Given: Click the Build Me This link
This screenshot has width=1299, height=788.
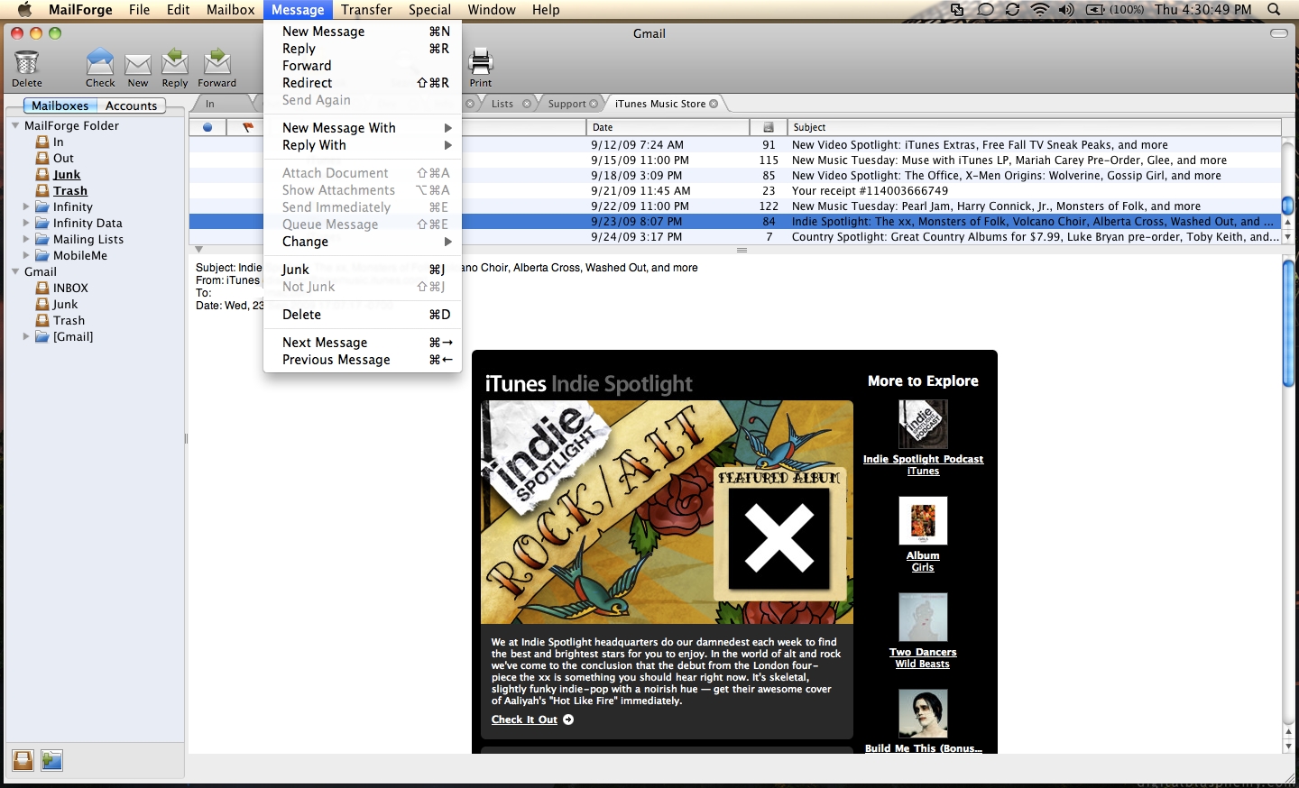Looking at the screenshot, I should pyautogui.click(x=923, y=748).
